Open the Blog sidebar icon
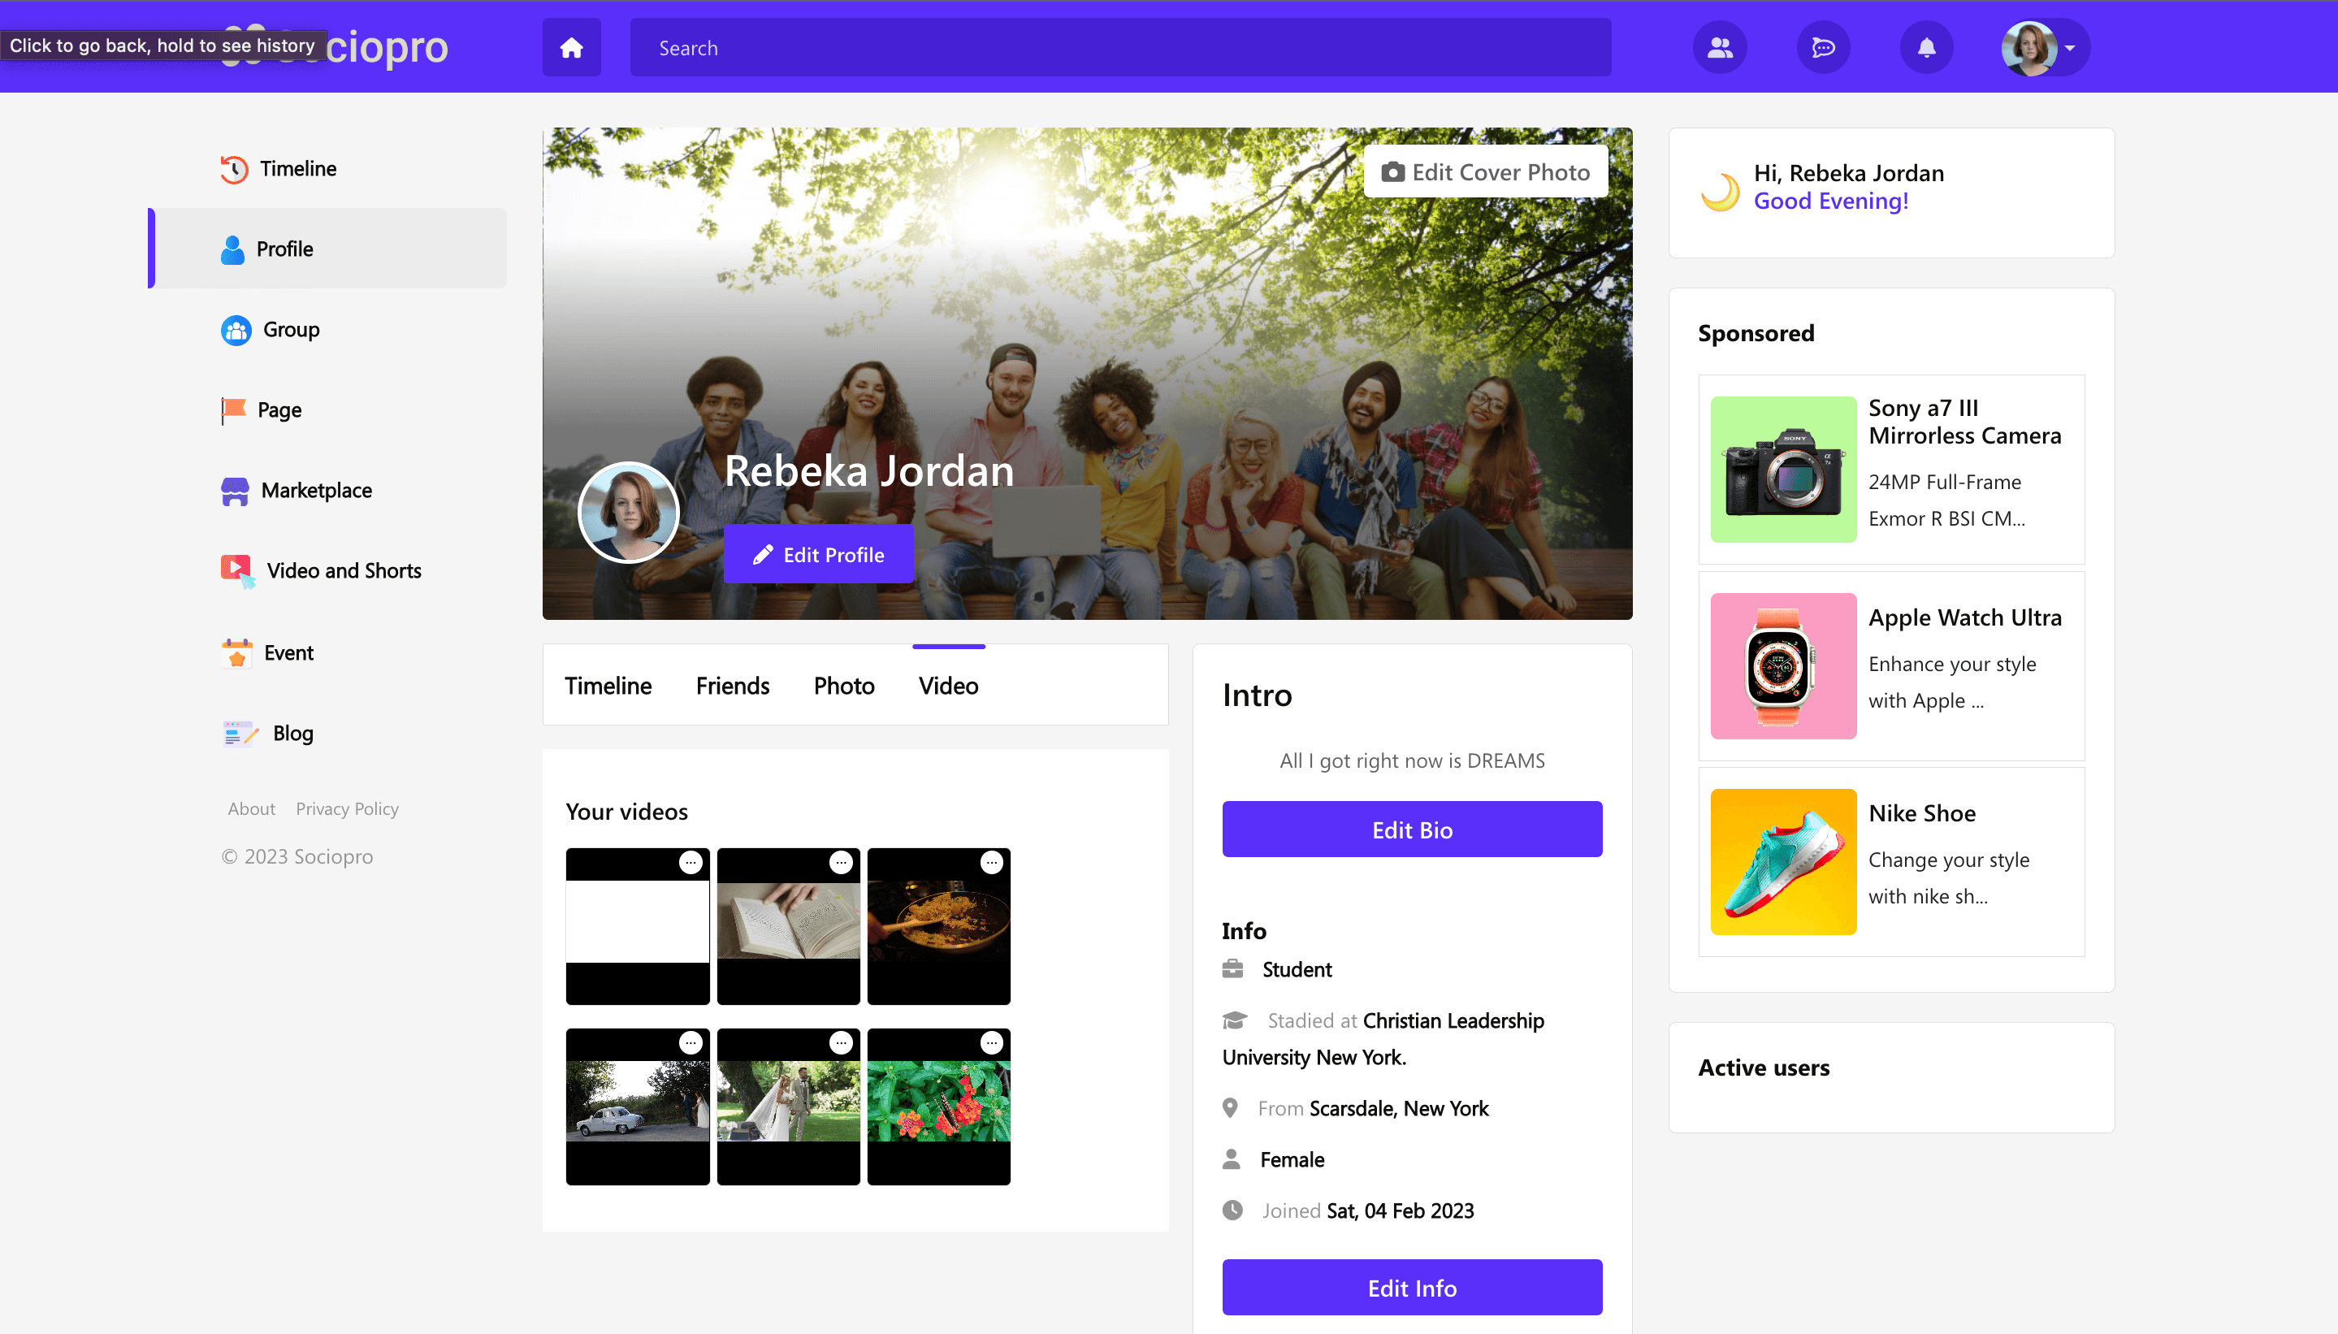Screen dimensions: 2338x1334 point(237,733)
